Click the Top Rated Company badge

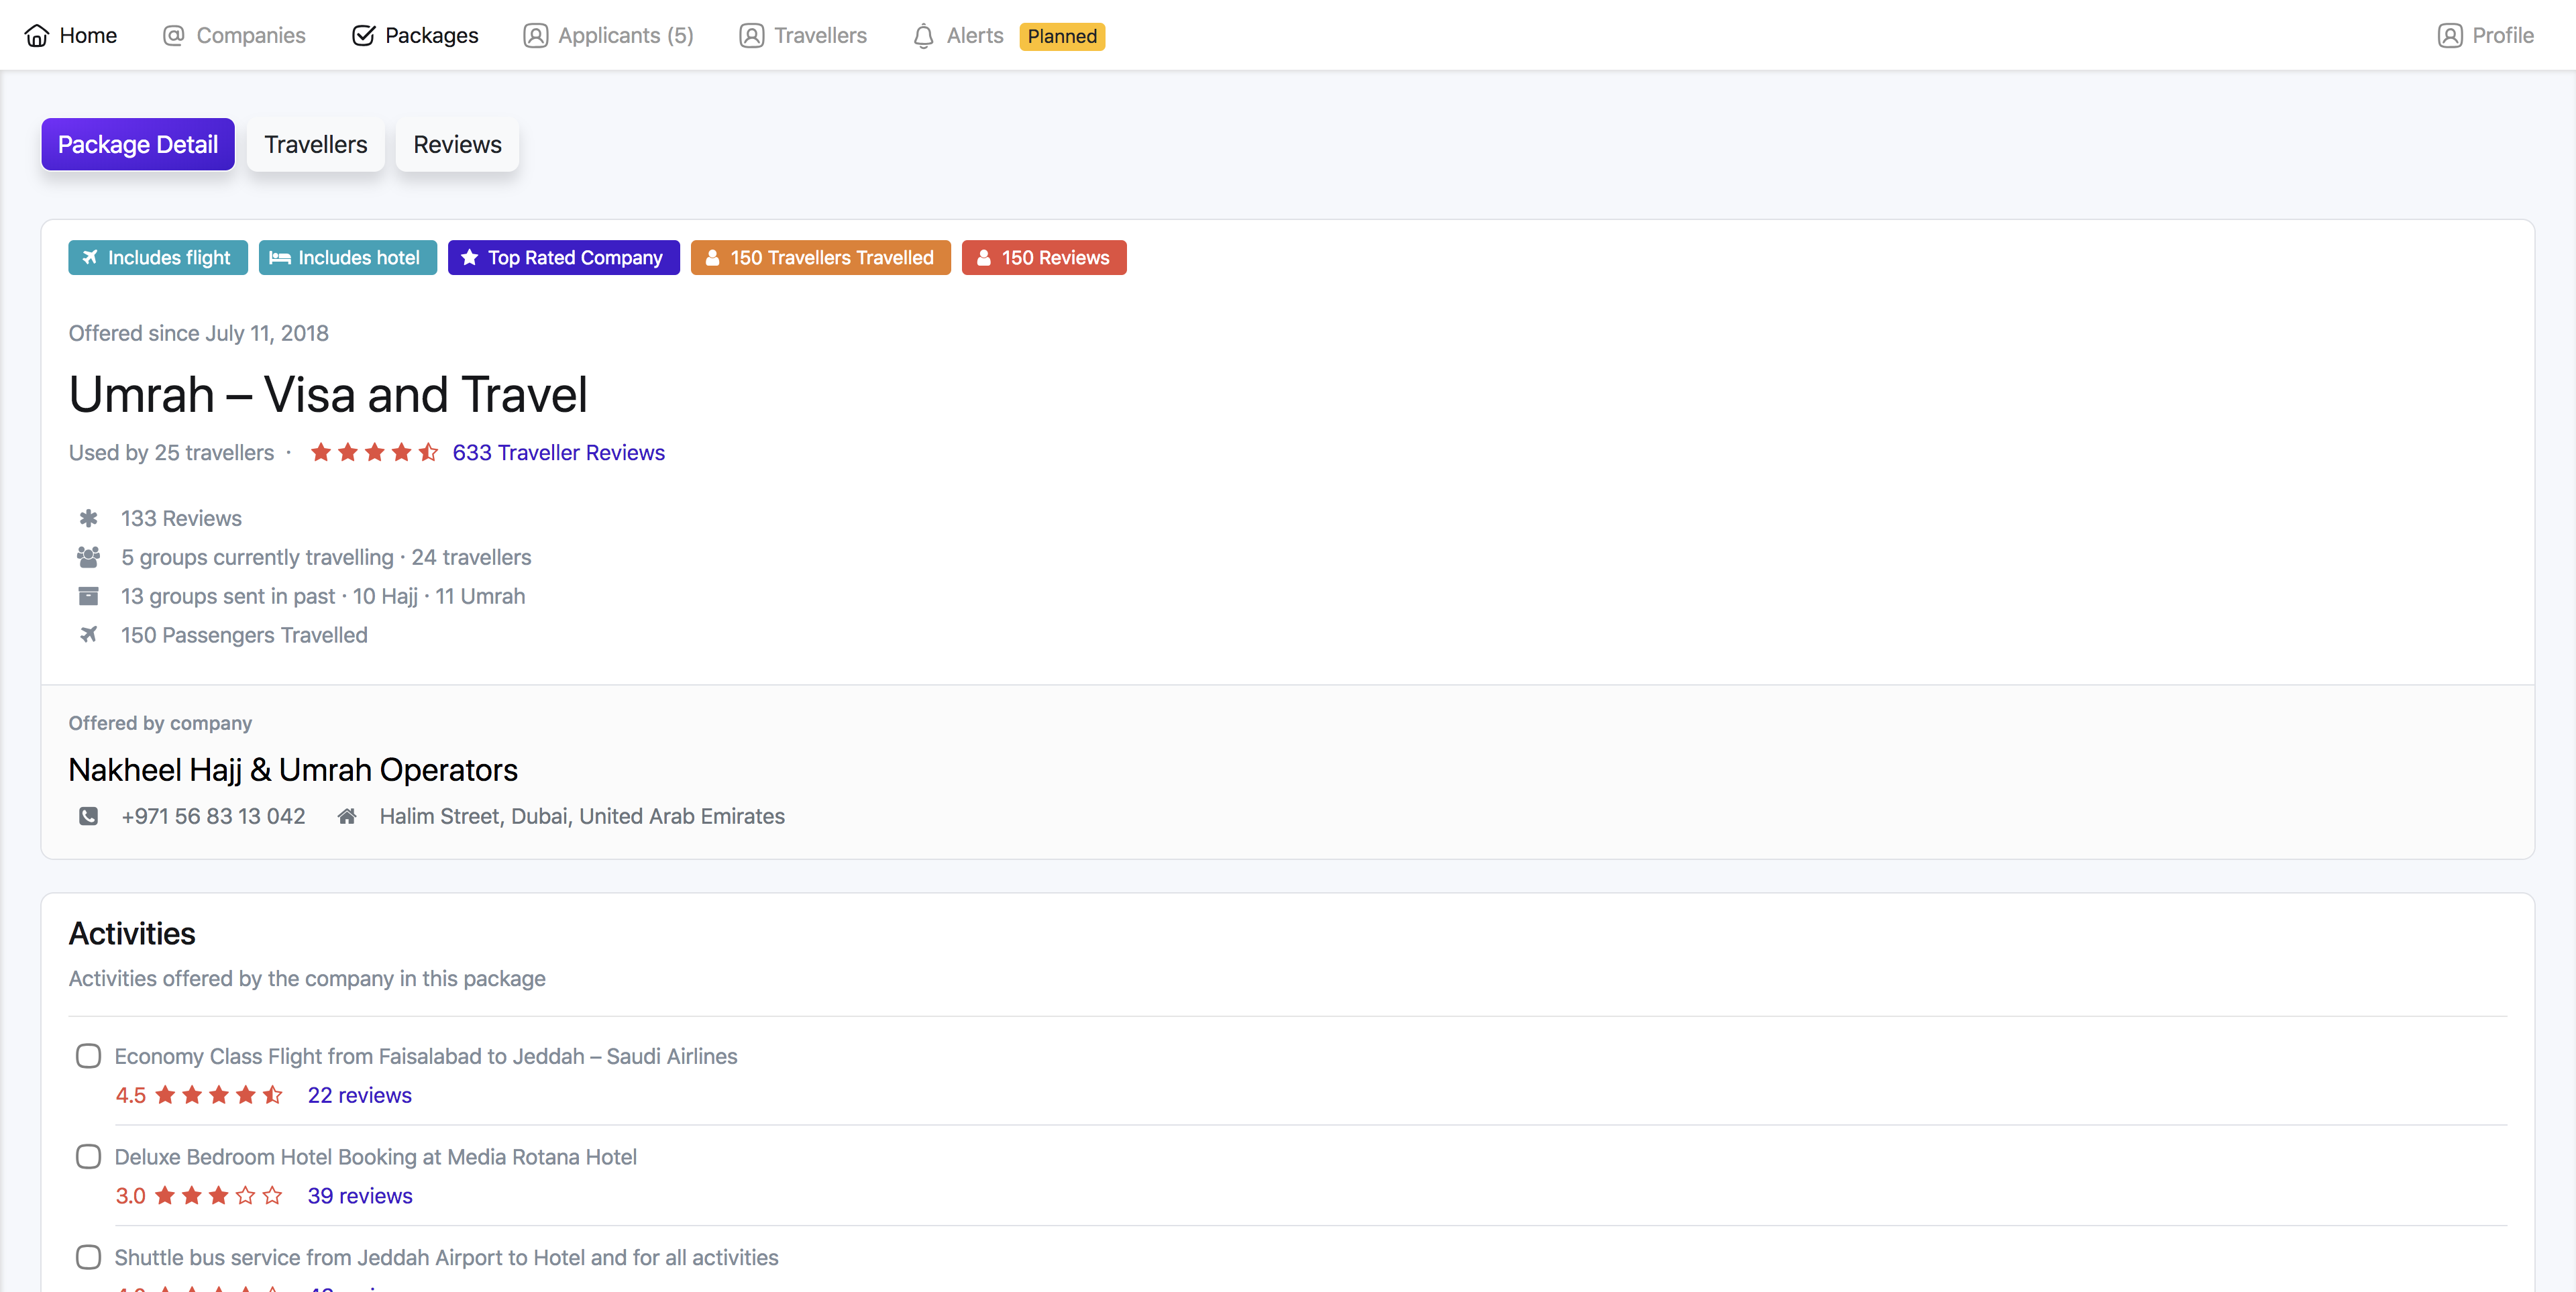point(563,258)
